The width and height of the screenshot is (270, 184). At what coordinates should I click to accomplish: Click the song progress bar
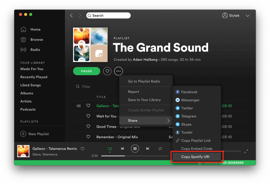(x=134, y=156)
